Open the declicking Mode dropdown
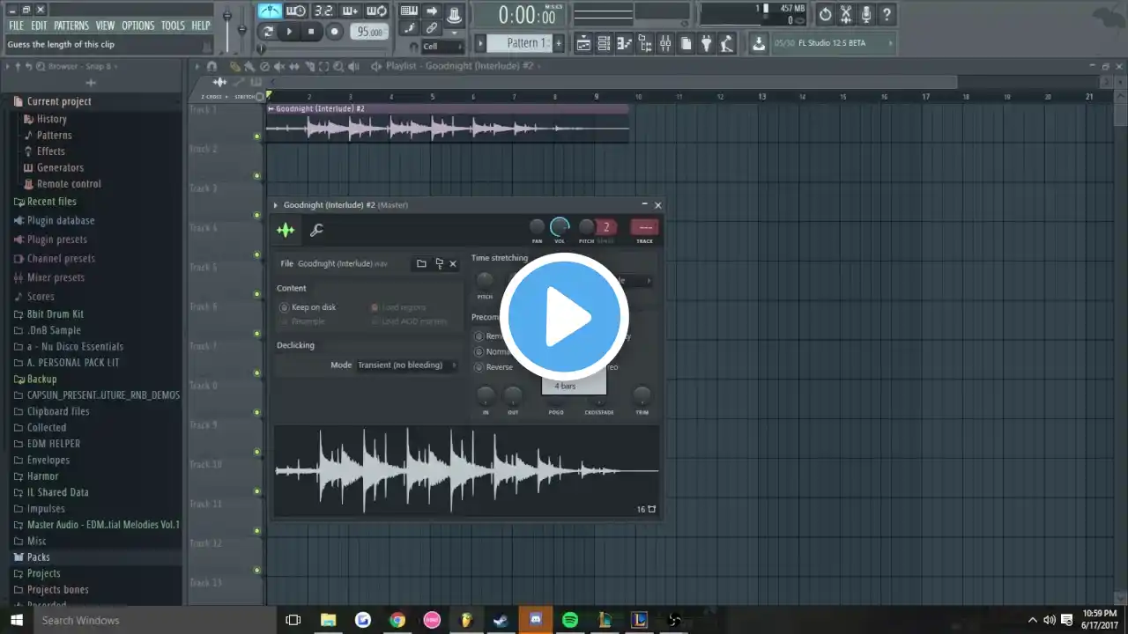The image size is (1128, 634). point(406,365)
